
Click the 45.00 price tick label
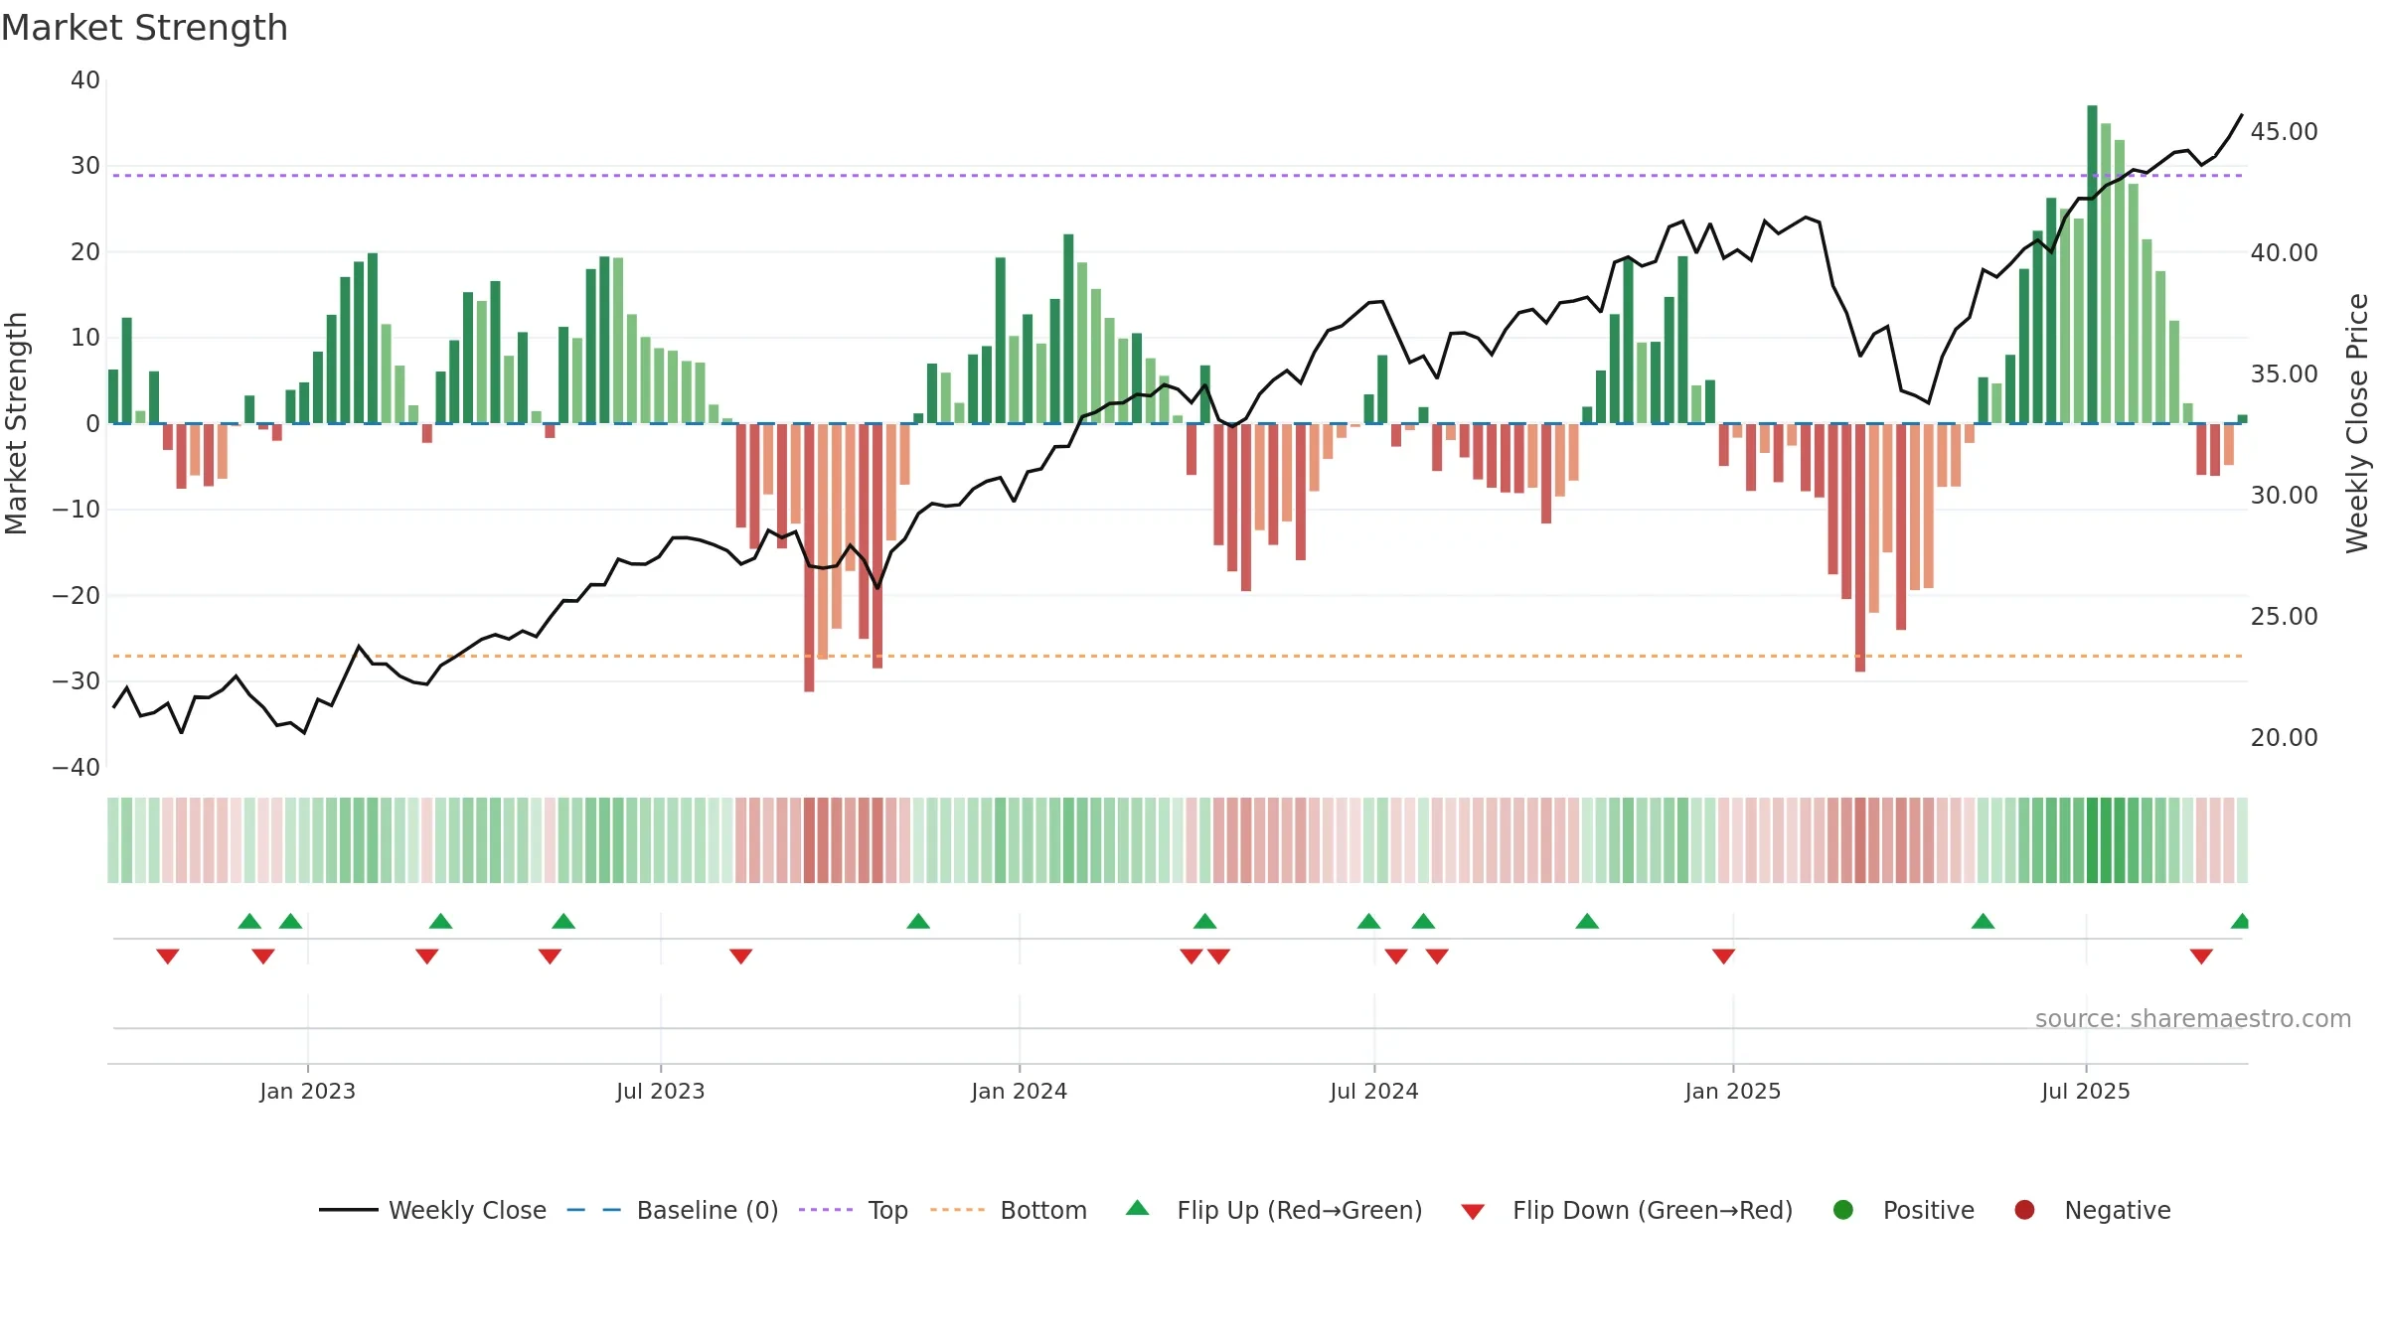2284,131
